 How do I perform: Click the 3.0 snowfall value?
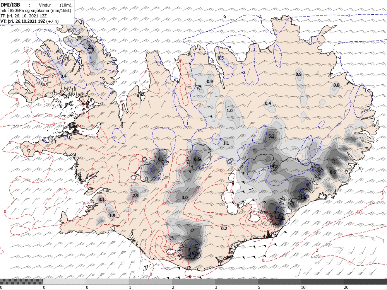(x=185, y=198)
